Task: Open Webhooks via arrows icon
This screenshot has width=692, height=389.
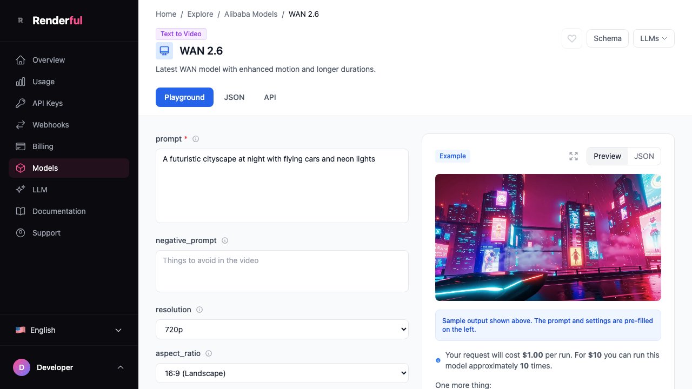Action: coord(21,125)
